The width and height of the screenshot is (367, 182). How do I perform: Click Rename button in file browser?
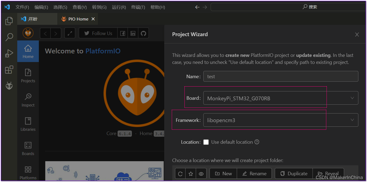pyautogui.click(x=254, y=174)
